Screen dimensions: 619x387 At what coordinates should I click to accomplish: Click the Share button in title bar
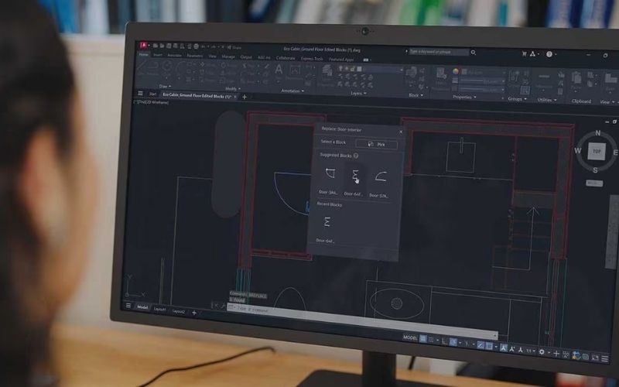pyautogui.click(x=235, y=47)
